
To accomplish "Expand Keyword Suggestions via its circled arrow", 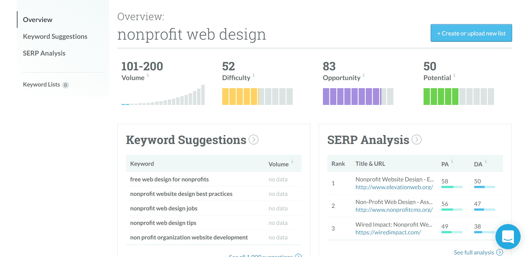I will click(x=253, y=140).
